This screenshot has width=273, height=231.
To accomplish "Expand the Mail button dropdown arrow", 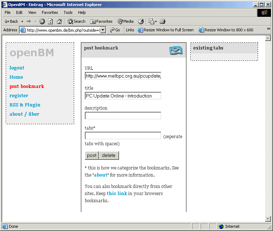I will (x=156, y=22).
